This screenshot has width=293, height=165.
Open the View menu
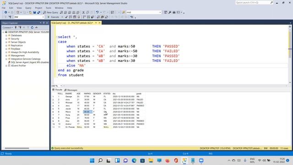[x=19, y=8]
